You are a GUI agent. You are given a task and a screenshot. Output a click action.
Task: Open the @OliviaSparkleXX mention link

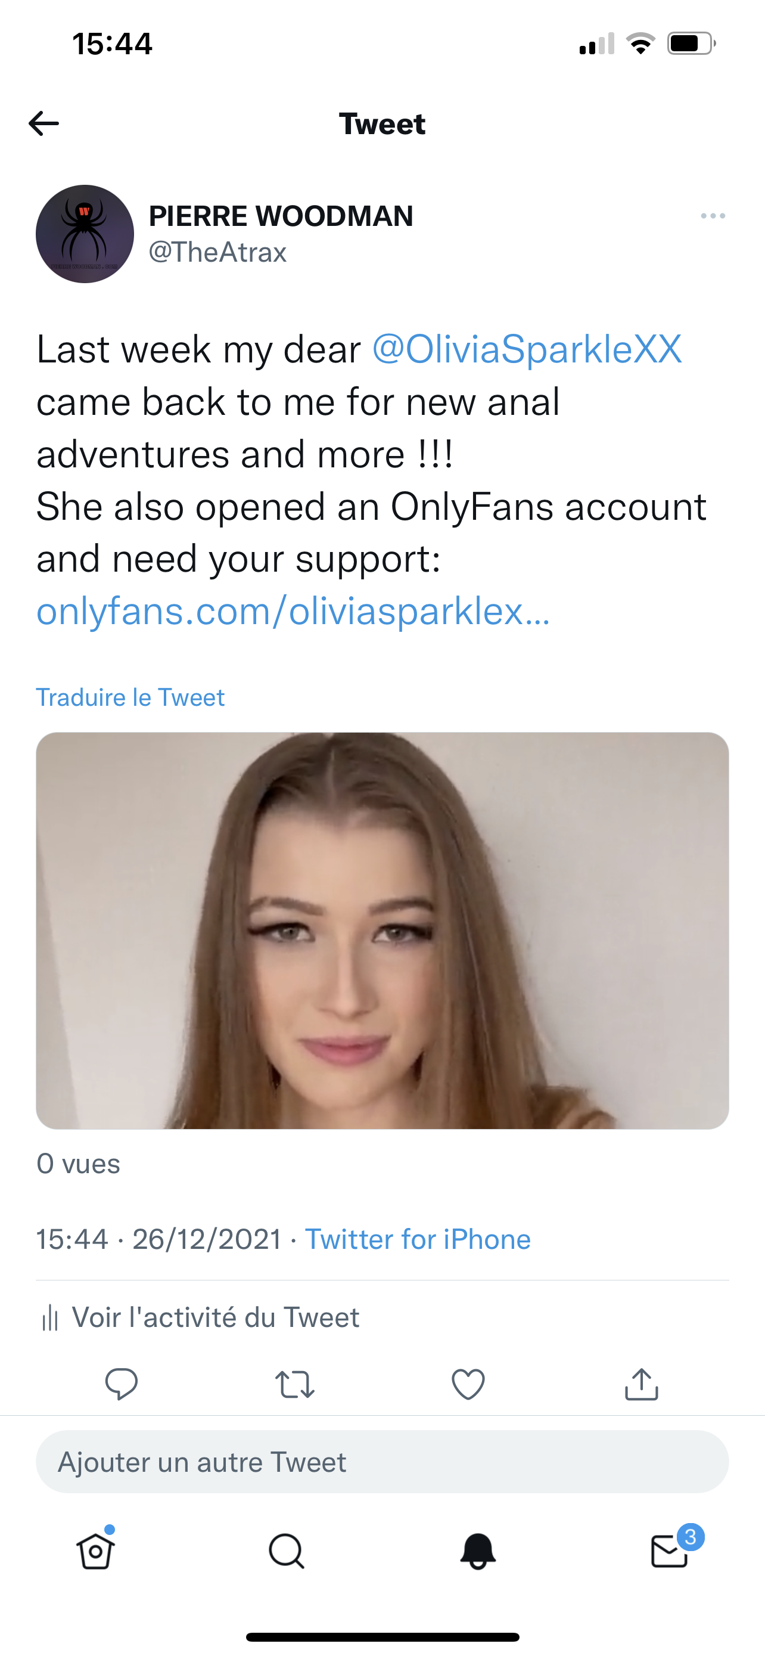coord(527,350)
